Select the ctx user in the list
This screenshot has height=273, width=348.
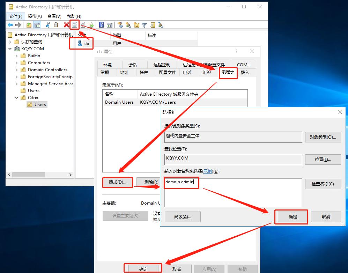[x=86, y=44]
